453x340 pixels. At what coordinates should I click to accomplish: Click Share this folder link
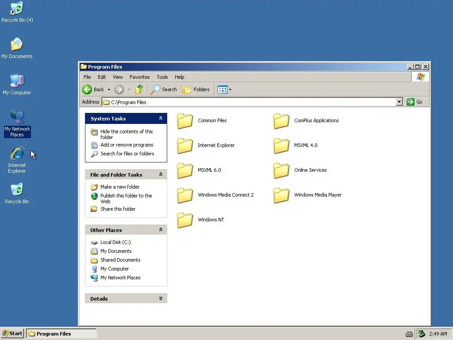tap(118, 209)
